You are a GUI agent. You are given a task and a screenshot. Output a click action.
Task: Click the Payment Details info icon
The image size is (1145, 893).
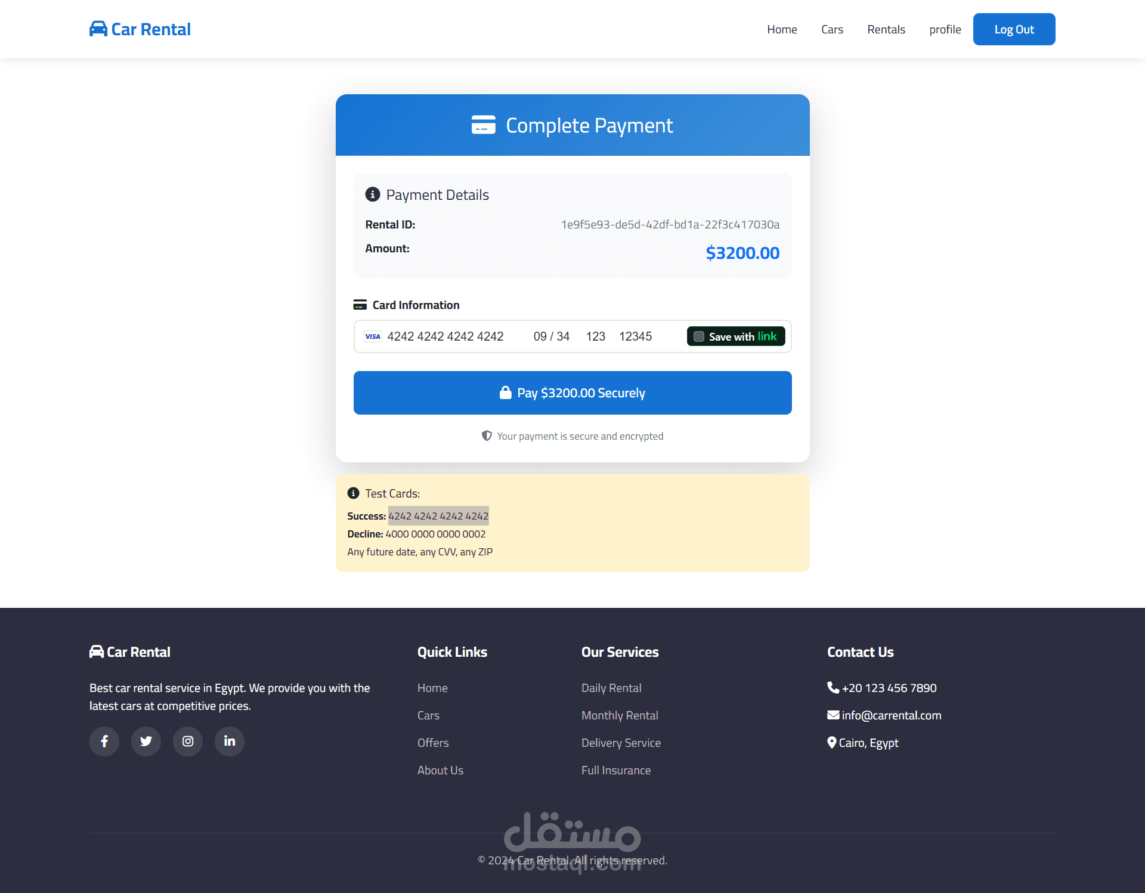pyautogui.click(x=373, y=194)
